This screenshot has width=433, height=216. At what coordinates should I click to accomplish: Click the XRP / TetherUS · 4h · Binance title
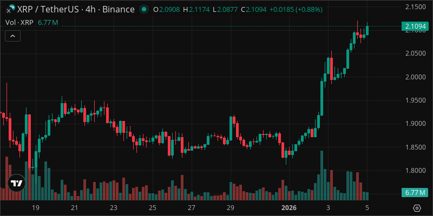click(76, 10)
